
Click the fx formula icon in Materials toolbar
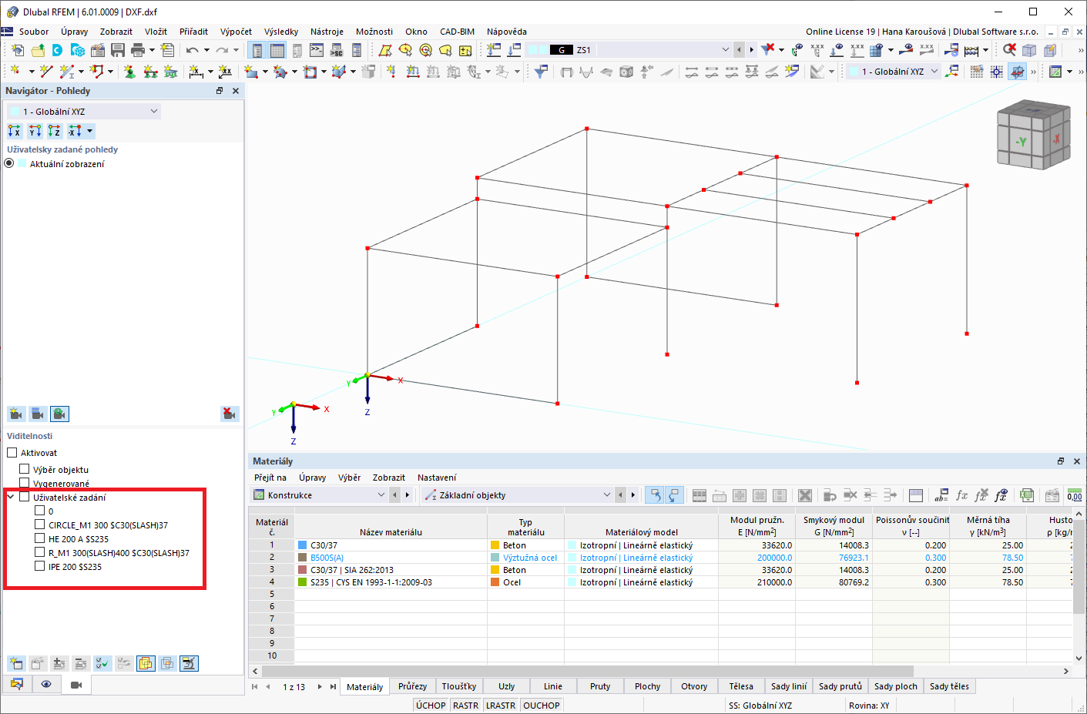[961, 495]
